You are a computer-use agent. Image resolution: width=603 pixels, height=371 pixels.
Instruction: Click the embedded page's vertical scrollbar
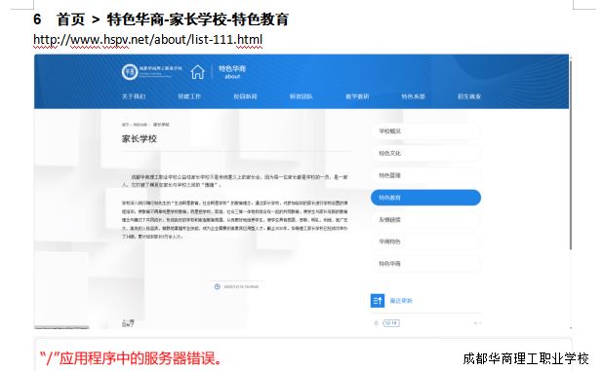pos(571,154)
